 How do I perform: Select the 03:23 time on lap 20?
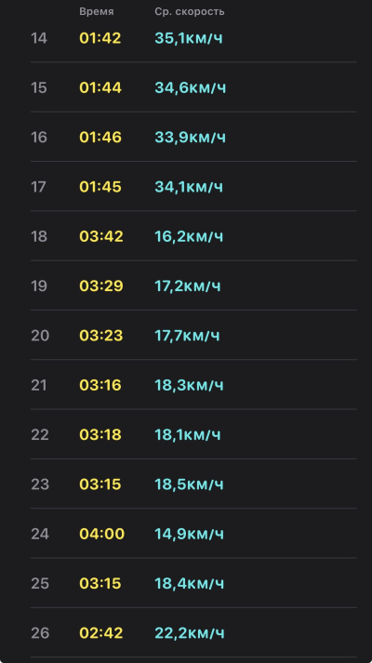pos(101,336)
